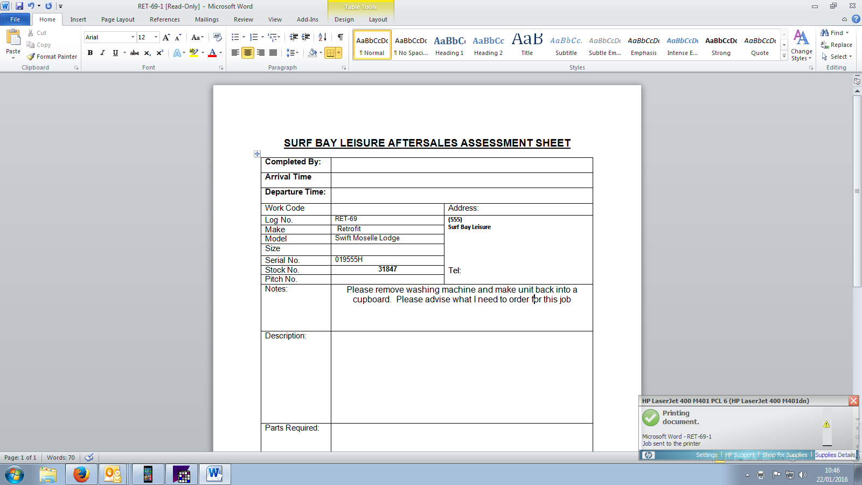Decrease the paragraph indent
Screen dimensions: 862x485
(294, 37)
